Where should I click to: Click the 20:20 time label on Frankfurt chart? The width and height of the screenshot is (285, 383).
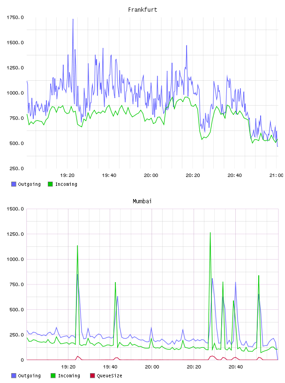(193, 175)
